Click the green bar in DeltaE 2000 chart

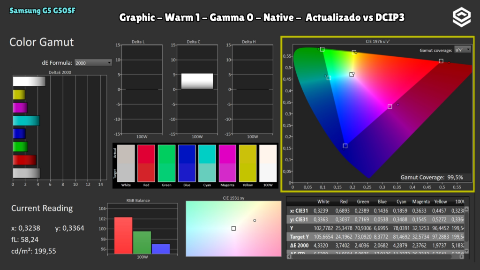coord(20,147)
